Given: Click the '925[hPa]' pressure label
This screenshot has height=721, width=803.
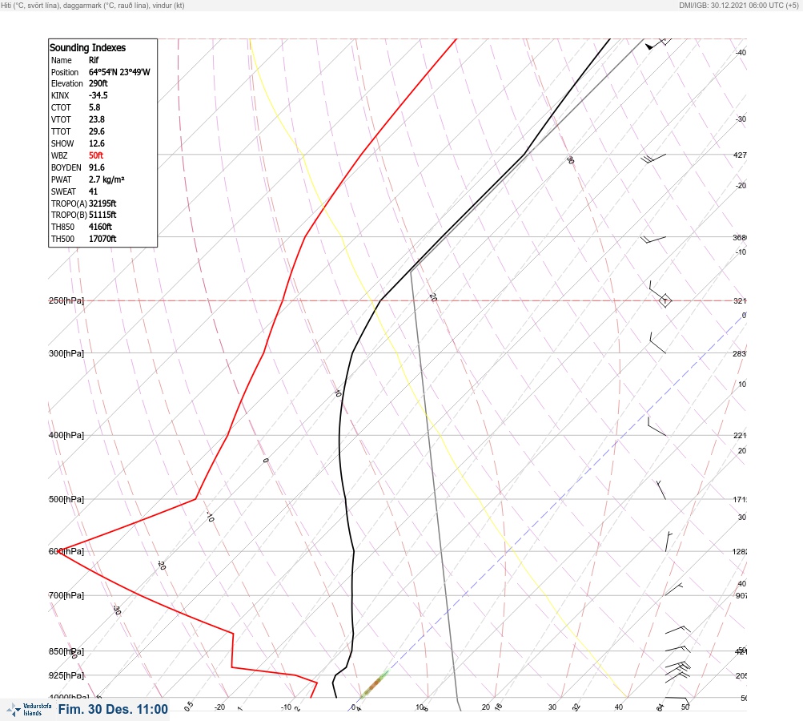Looking at the screenshot, I should click(x=66, y=675).
